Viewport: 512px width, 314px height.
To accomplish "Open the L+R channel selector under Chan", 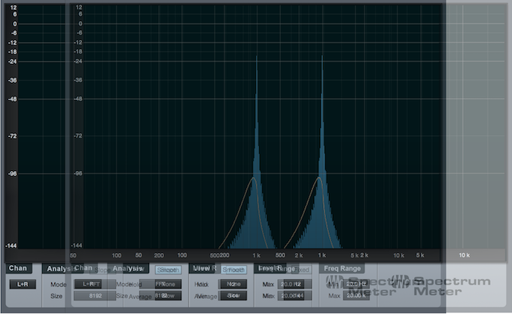I will pos(23,285).
